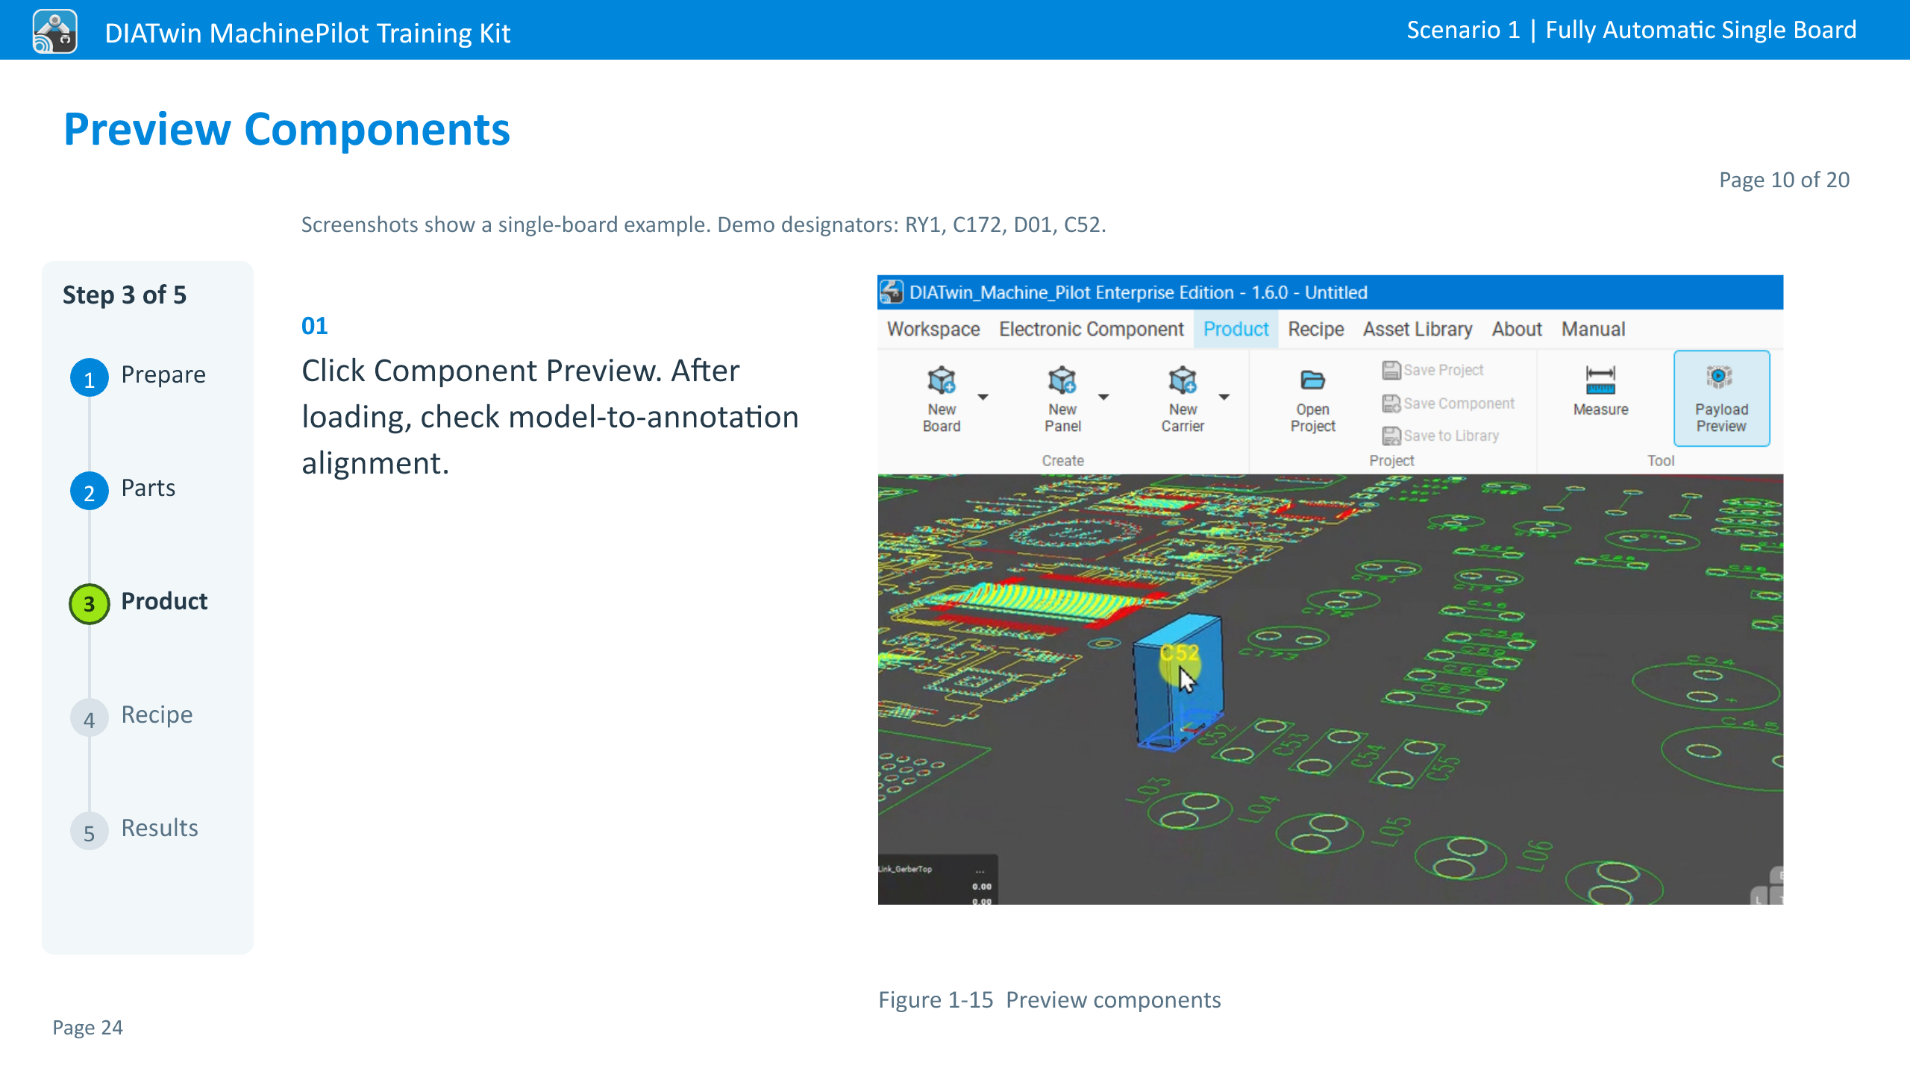The image size is (1910, 1074).
Task: Click the blue C52 component model
Action: tap(1177, 680)
